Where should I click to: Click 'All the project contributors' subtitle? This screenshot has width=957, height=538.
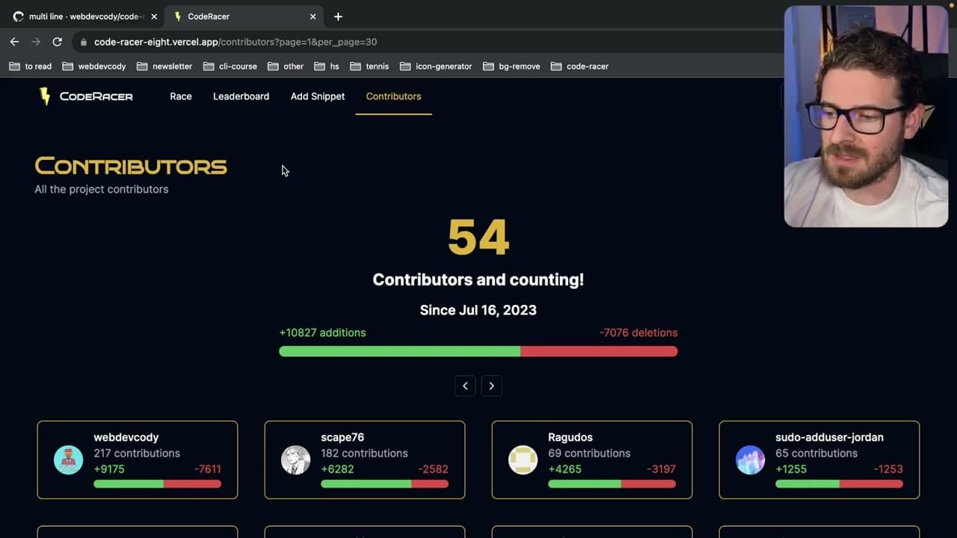pos(102,190)
